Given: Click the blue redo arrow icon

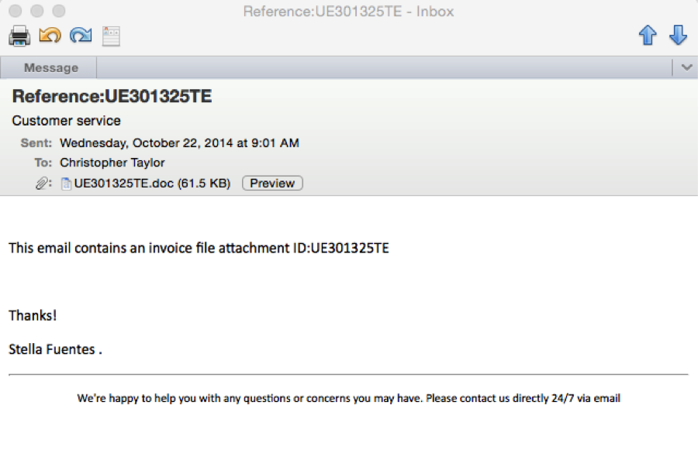Looking at the screenshot, I should (80, 36).
